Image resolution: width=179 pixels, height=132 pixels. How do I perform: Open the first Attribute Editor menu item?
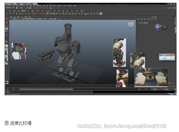coord(138,19)
